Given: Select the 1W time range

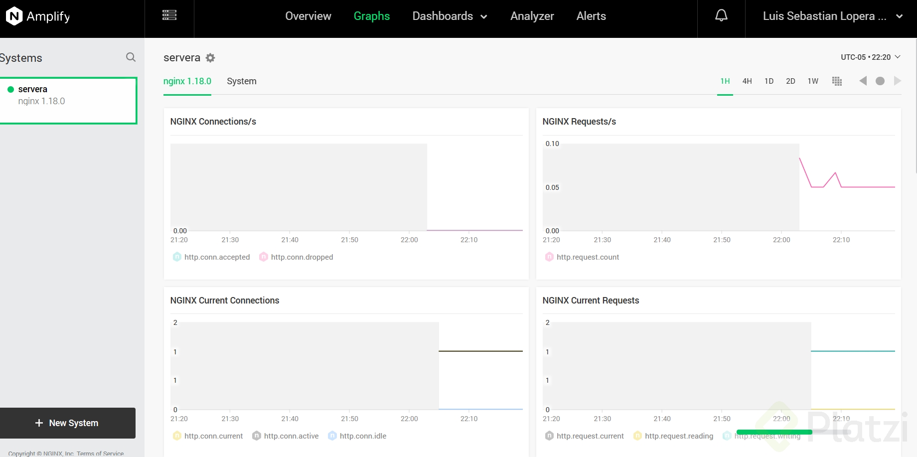Looking at the screenshot, I should [813, 81].
